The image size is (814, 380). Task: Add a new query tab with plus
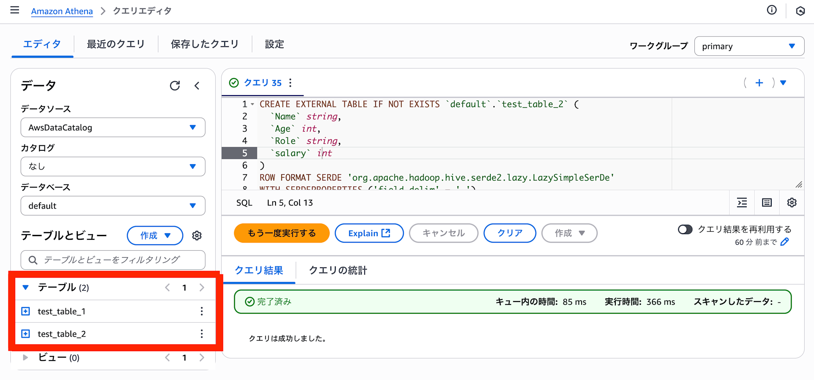click(x=759, y=83)
